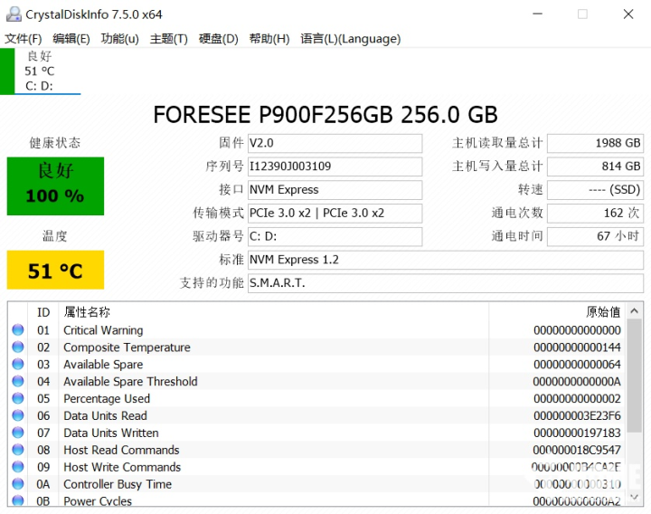Click the 原始值 column header

click(x=603, y=312)
